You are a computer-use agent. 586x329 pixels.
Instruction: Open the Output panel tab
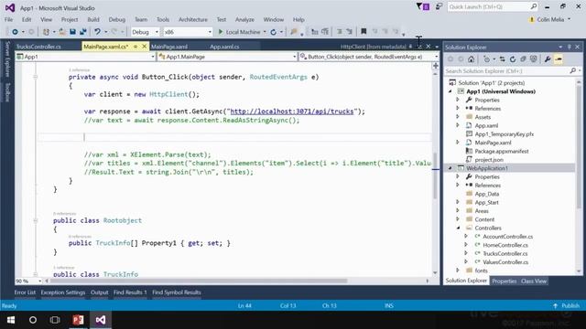(x=100, y=292)
